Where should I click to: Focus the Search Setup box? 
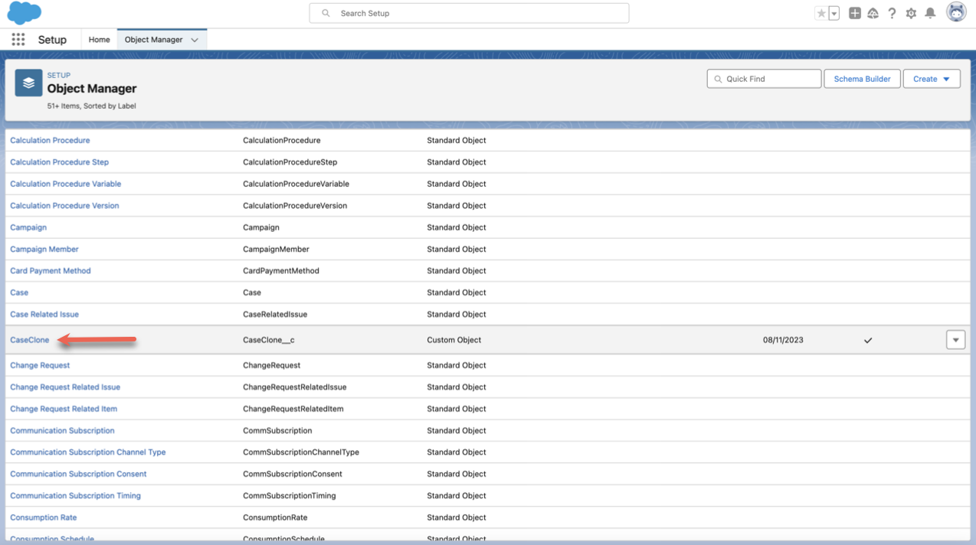click(x=469, y=13)
